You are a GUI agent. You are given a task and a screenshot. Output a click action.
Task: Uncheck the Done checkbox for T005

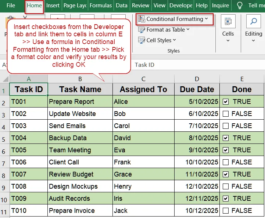(226, 150)
